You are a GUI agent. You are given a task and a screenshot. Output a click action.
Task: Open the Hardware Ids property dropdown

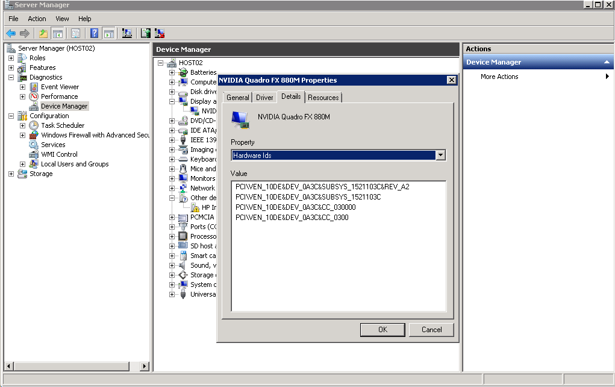pyautogui.click(x=441, y=156)
